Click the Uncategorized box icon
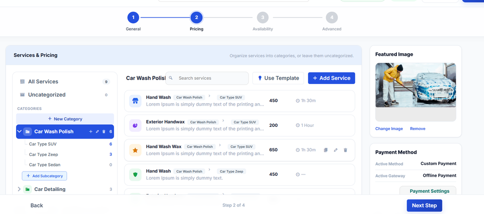Viewport: 484px width, 214px height. 22,95
